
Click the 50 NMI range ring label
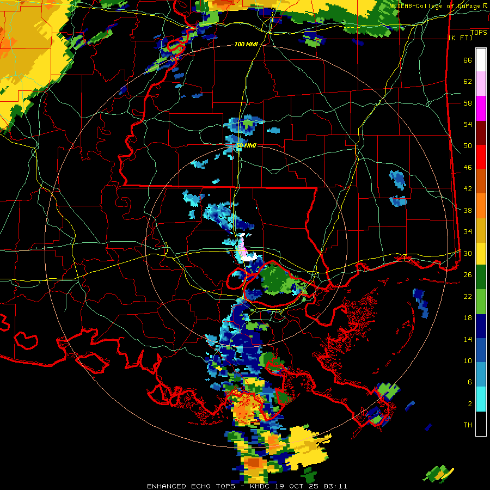tap(246, 145)
